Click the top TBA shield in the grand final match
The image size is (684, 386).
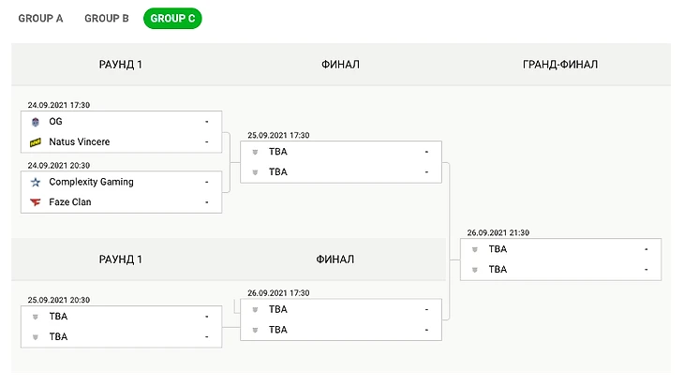click(x=475, y=249)
